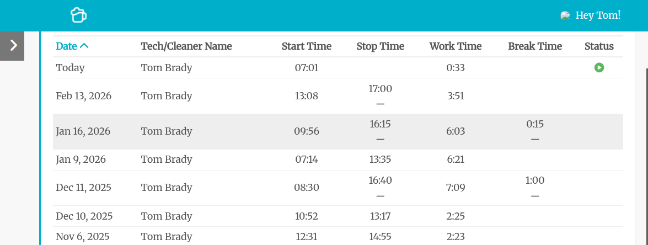
Task: Sort by the Tech/Cleaner Name column header
Action: pyautogui.click(x=186, y=46)
